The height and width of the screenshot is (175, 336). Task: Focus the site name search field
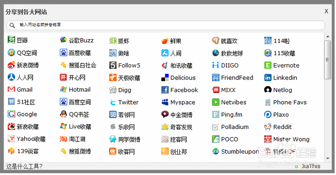pos(165,25)
